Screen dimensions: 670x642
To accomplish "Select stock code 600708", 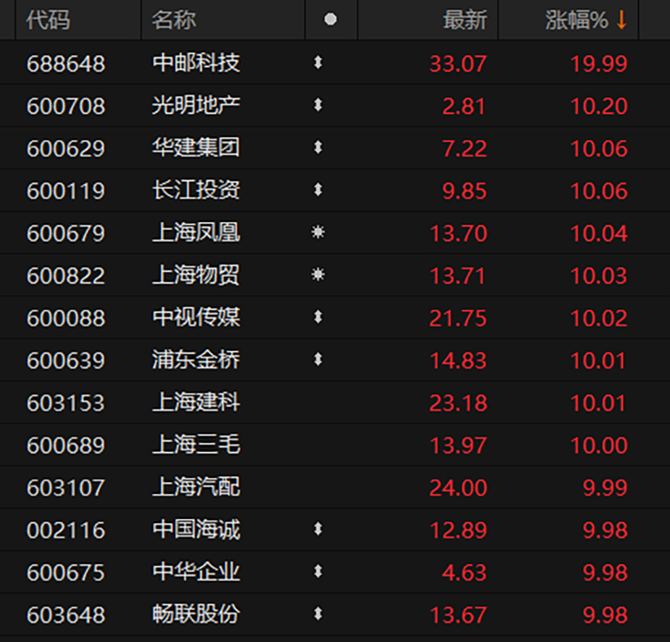I will click(x=66, y=106).
